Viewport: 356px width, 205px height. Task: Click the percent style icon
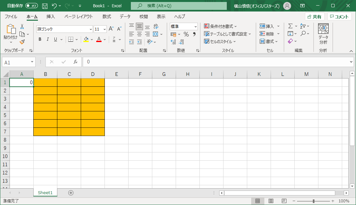pyautogui.click(x=186, y=34)
